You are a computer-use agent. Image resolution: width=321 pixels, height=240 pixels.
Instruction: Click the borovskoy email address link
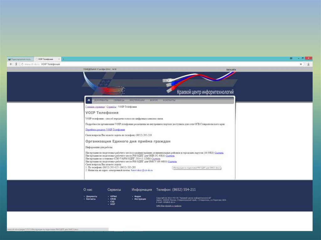pos(142,170)
